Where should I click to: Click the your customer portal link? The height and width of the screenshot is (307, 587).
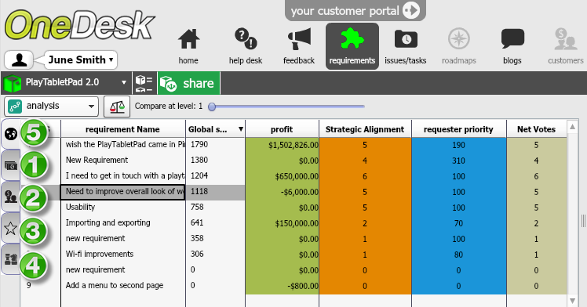point(355,10)
